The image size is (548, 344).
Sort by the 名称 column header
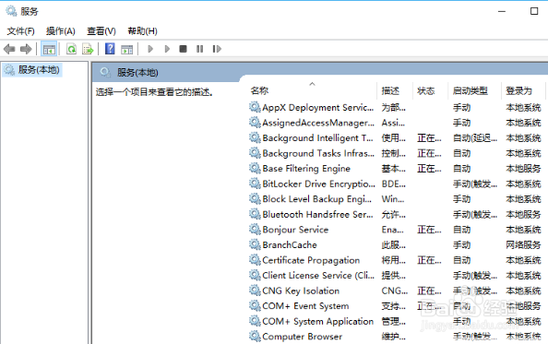point(259,90)
